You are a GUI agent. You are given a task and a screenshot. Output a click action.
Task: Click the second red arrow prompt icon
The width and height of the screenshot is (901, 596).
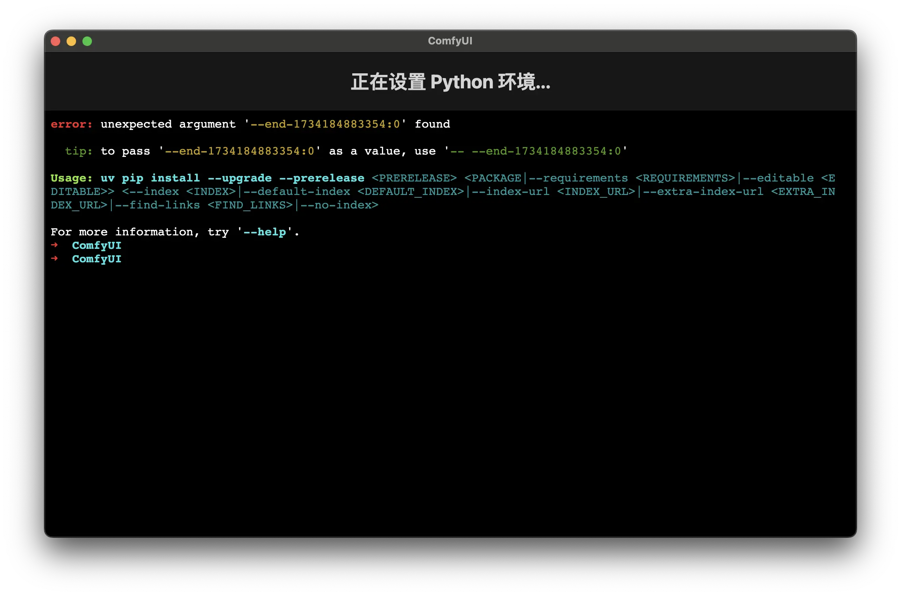tap(55, 259)
